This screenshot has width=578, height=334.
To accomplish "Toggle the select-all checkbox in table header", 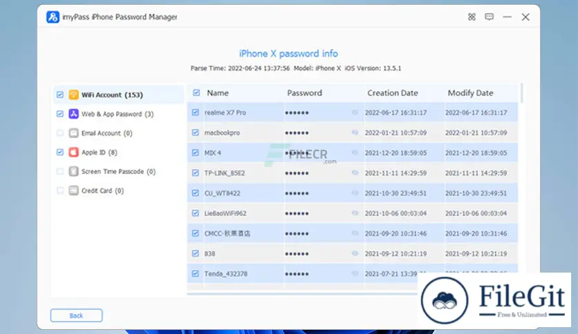I will [196, 92].
